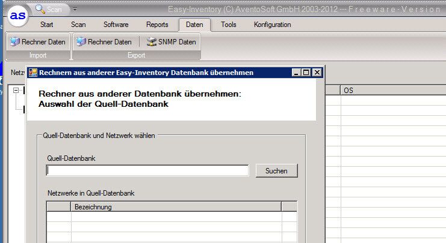The image size is (446, 243).
Task: Close the Rechnern übernehmen dialog
Action: pos(317,73)
